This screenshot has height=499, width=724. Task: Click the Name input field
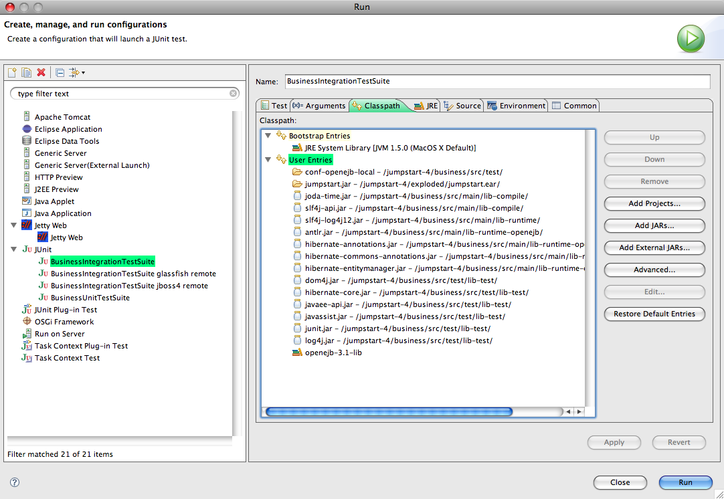497,81
